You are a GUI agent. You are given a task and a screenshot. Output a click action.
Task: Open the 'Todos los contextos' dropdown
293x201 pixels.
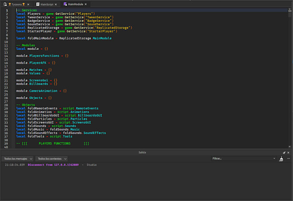tap(51, 159)
